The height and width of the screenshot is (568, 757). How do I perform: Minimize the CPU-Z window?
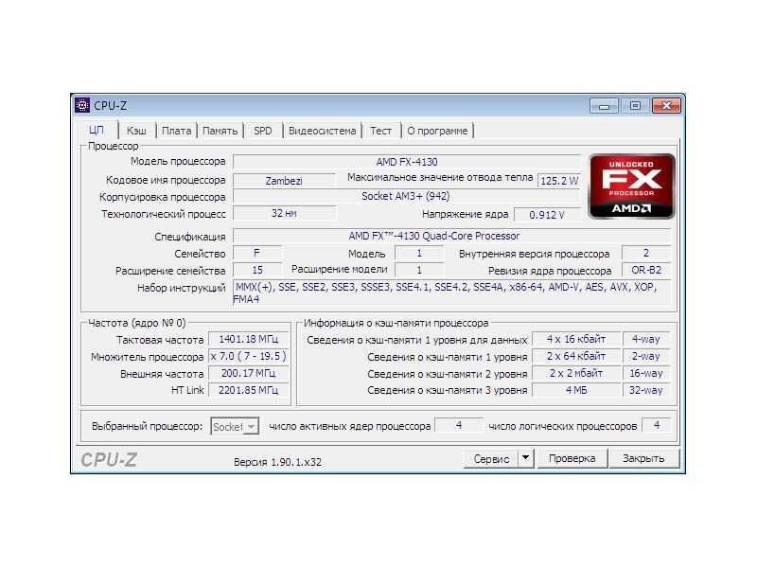click(604, 106)
